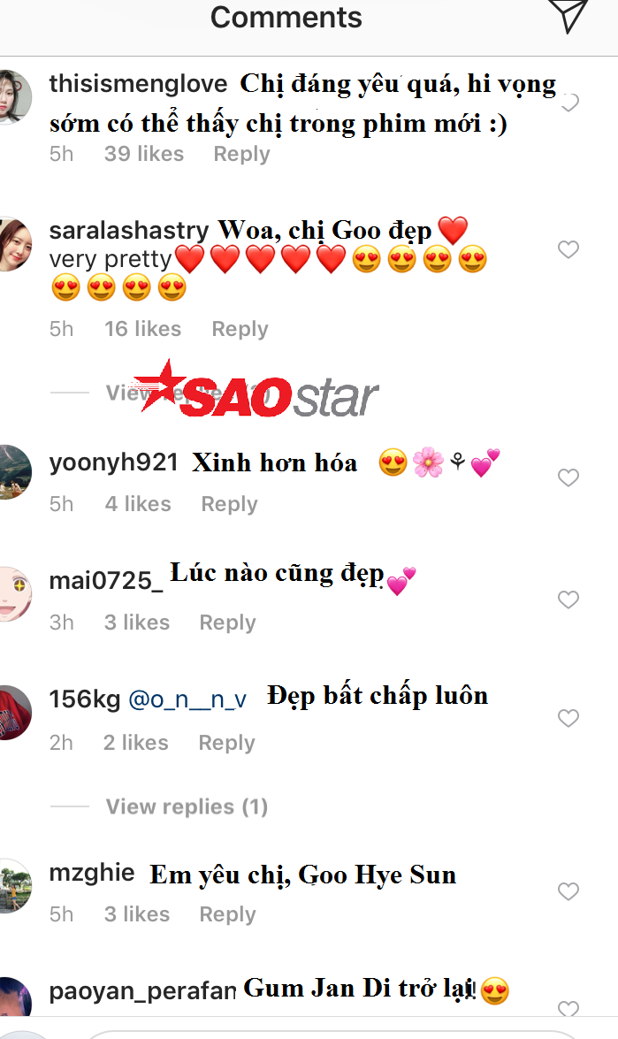Expand View replies (1) under 156kg
This screenshot has height=1039, width=618.
coord(187,806)
